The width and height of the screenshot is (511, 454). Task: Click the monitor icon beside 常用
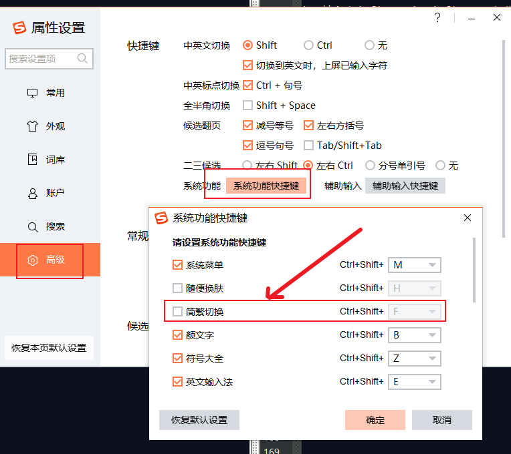point(32,93)
